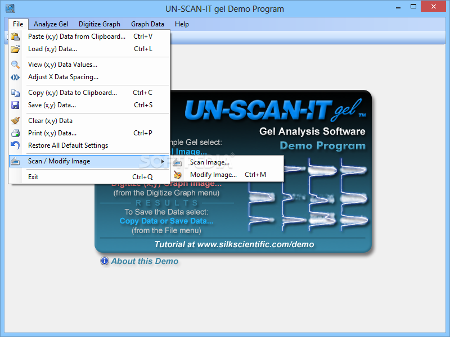The height and width of the screenshot is (337, 450).
Task: Choose Exit from the File menu
Action: point(89,177)
